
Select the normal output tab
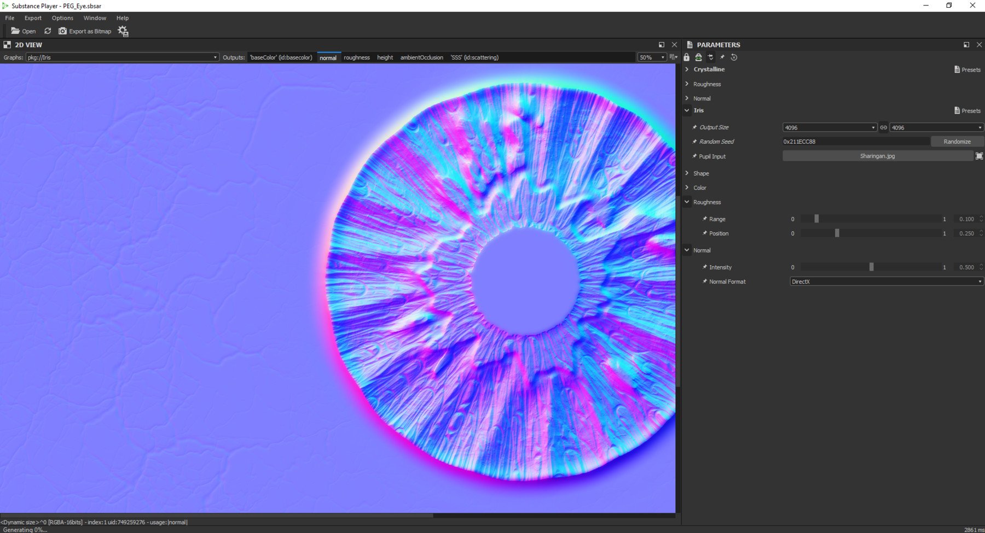coord(328,57)
